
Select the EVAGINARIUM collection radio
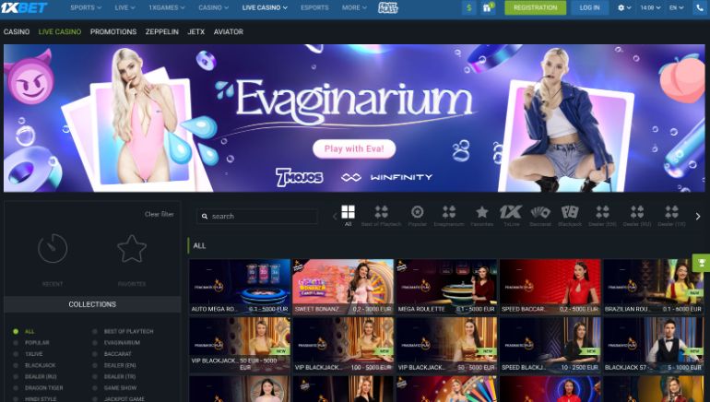95,343
